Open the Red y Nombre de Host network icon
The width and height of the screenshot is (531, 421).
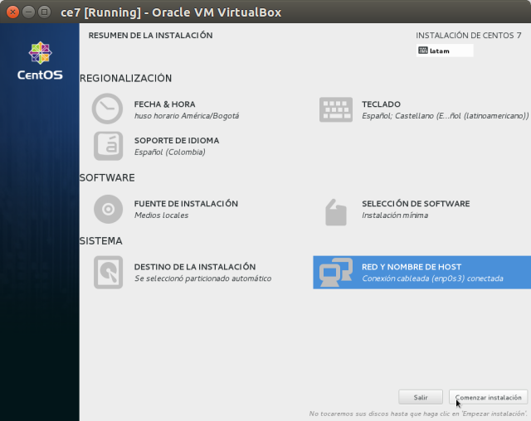pos(335,272)
